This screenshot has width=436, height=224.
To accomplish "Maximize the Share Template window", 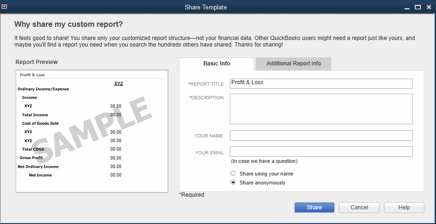I will 418,8.
